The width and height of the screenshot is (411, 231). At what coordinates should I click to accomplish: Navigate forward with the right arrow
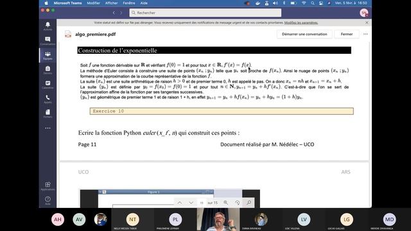click(121, 13)
